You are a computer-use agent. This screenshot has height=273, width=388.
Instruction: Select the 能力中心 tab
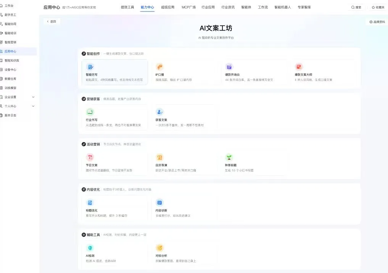tap(147, 7)
